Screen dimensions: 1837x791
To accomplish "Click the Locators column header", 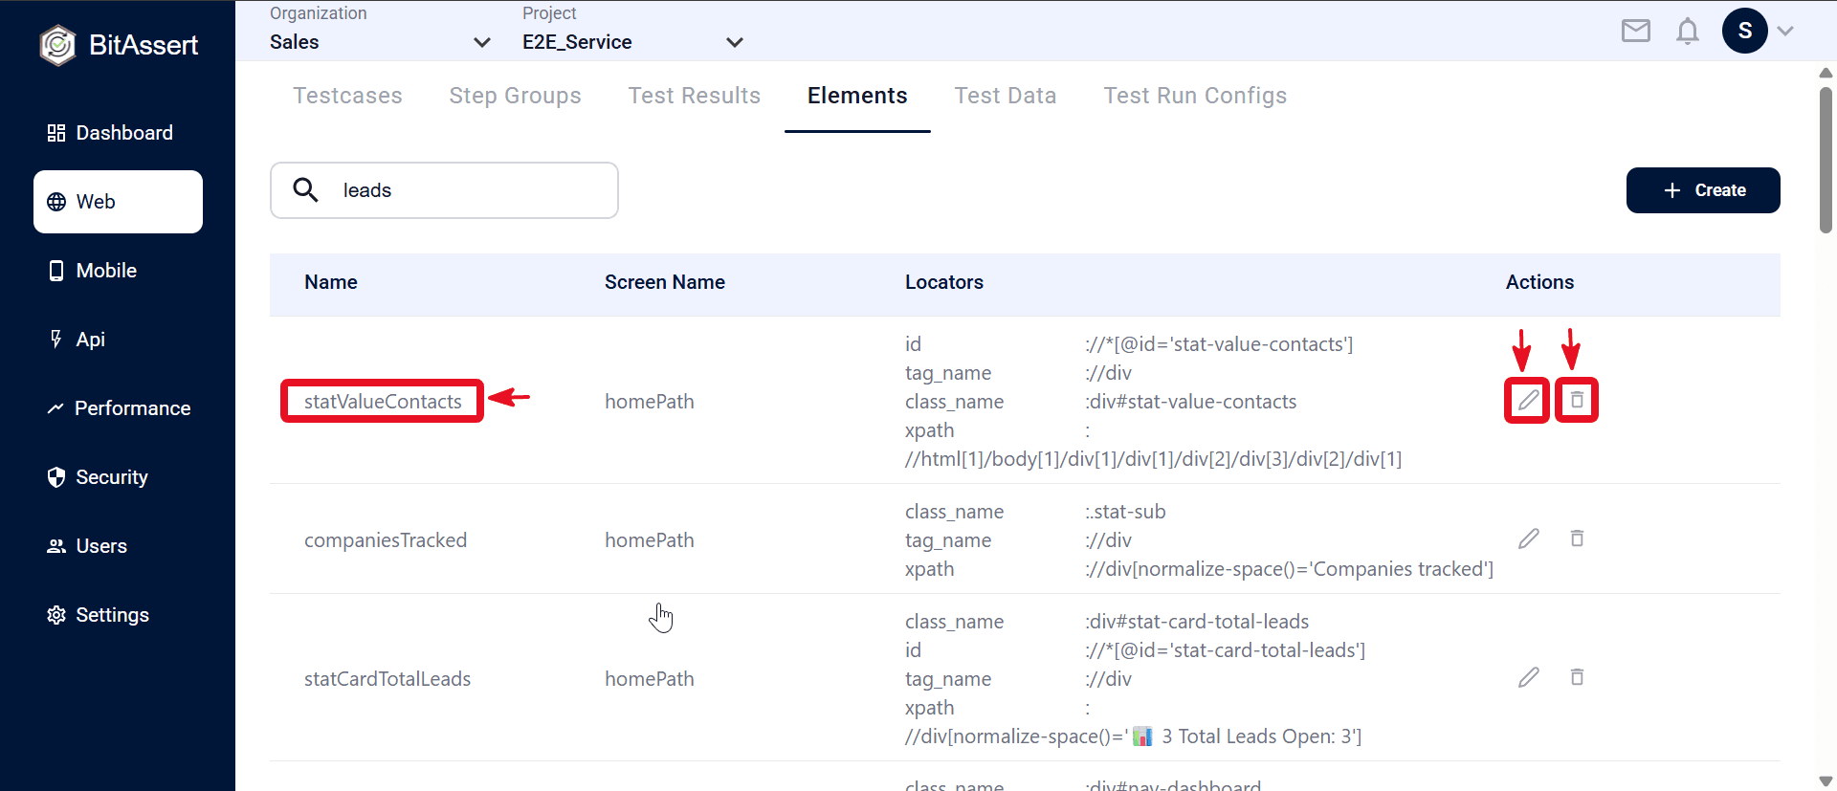I will (x=944, y=282).
